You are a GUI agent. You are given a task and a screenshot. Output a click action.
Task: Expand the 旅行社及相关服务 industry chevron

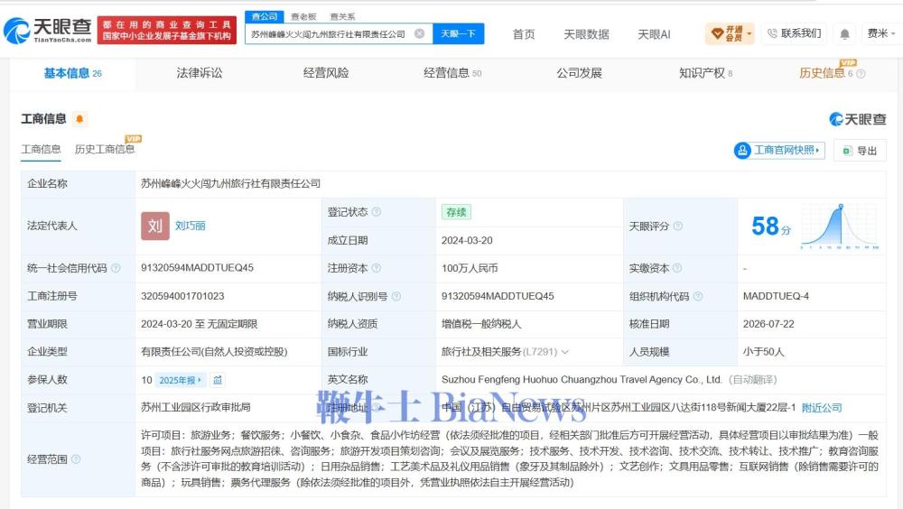[x=565, y=352]
